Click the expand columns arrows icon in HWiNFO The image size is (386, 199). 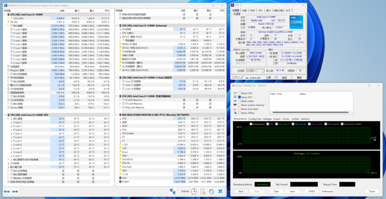[x=7, y=192]
